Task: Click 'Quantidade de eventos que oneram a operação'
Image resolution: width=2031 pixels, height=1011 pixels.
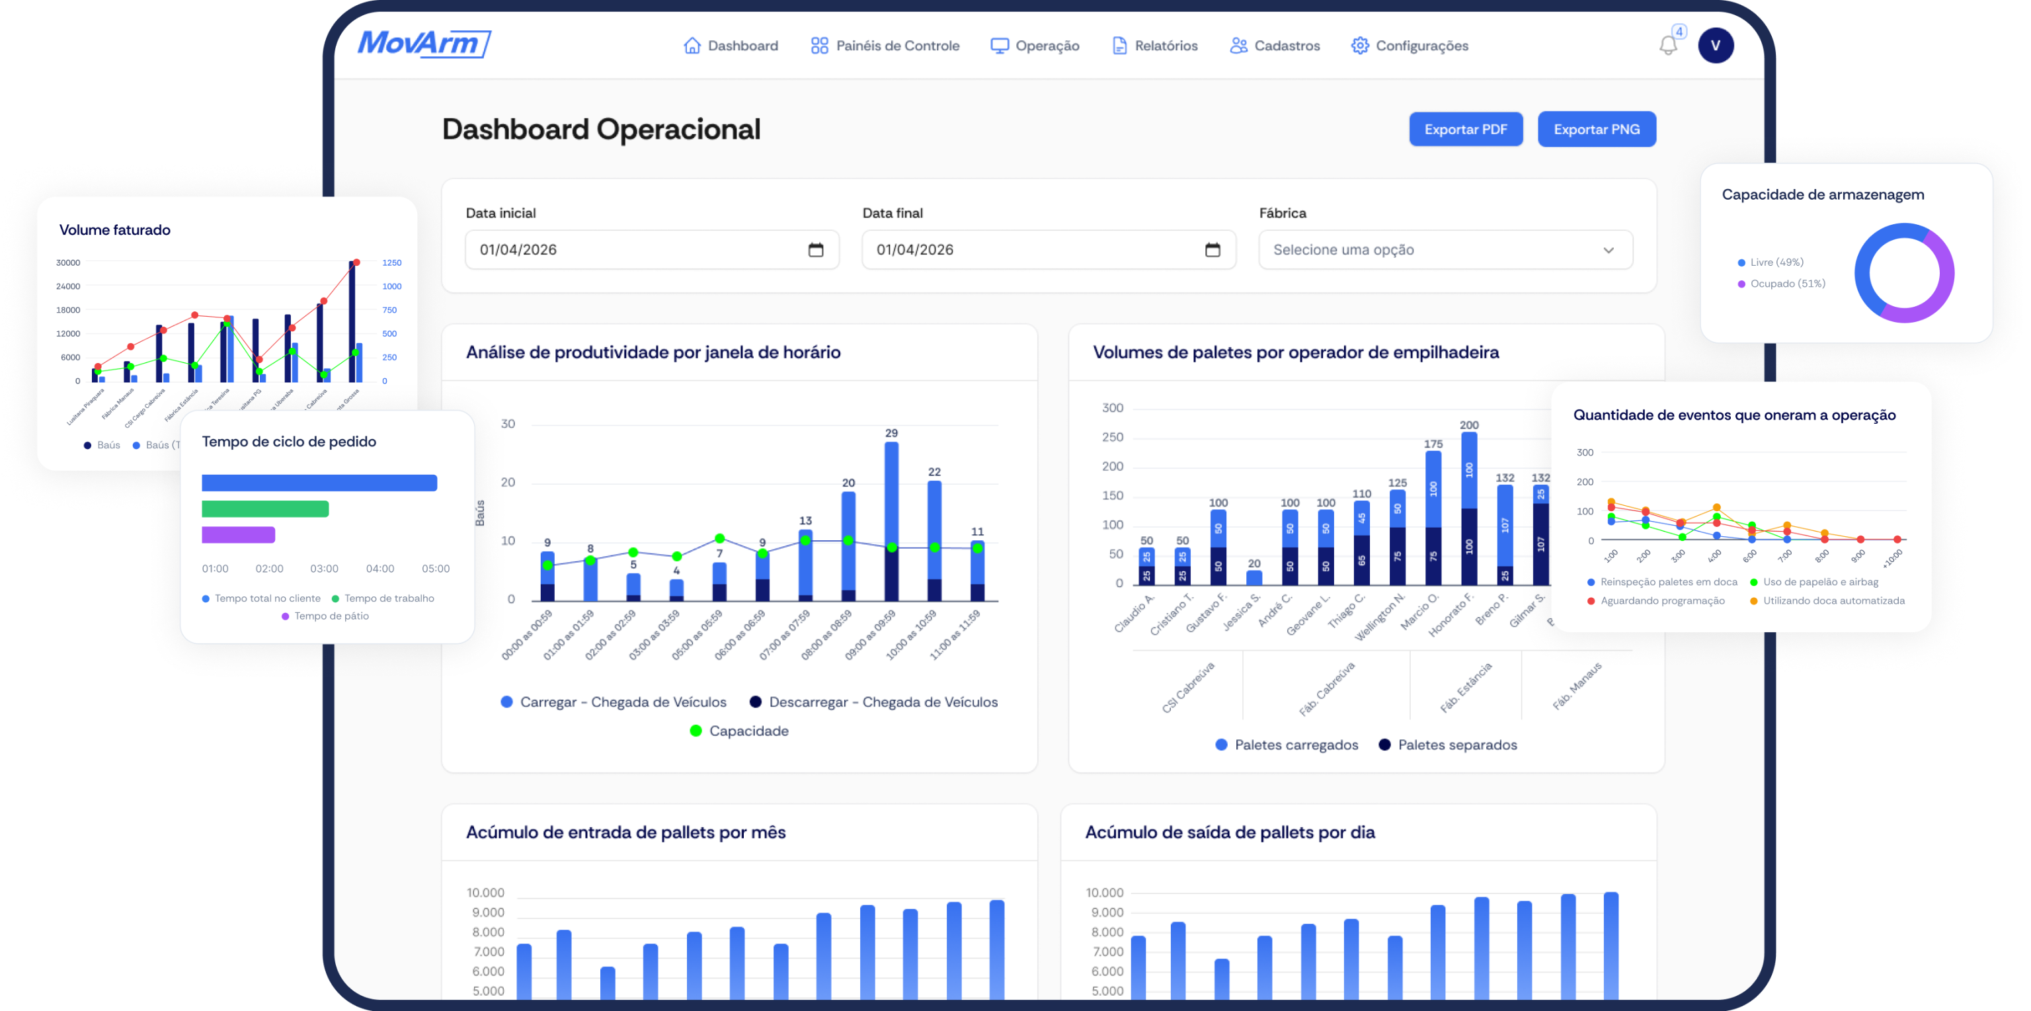Action: [1733, 416]
